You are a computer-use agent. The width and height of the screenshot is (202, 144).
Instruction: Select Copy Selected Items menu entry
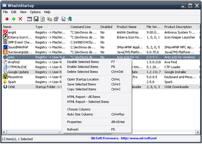[x=97, y=89]
